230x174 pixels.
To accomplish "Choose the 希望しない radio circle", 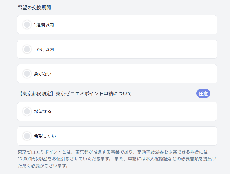I will pyautogui.click(x=27, y=136).
